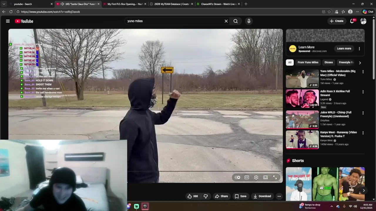This screenshot has width=376, height=211.
Task: Open options for Adin Ross stream video
Action: coord(363,92)
